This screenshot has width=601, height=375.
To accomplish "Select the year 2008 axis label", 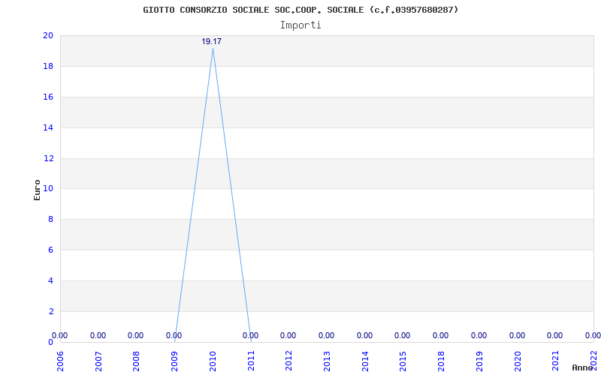I will click(137, 361).
